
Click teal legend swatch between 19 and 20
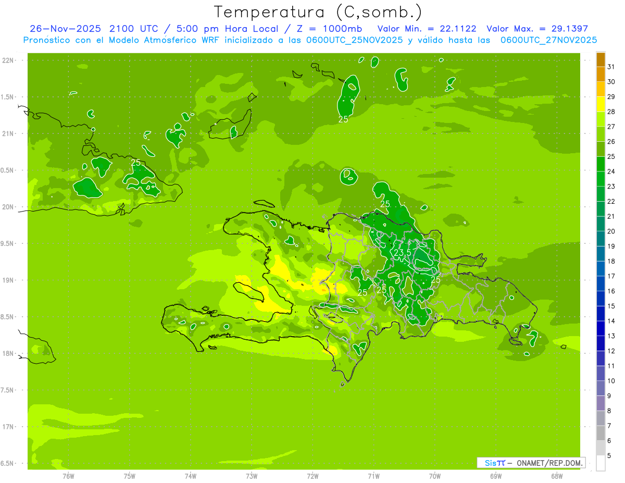click(x=601, y=239)
